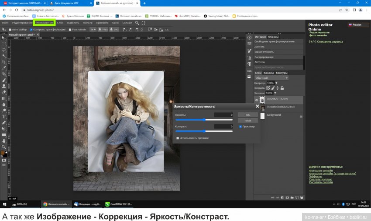Image resolution: width=371 pixels, height=221 pixels.
Task: Open the Properties sliders panel icon
Action: (x=249, y=44)
